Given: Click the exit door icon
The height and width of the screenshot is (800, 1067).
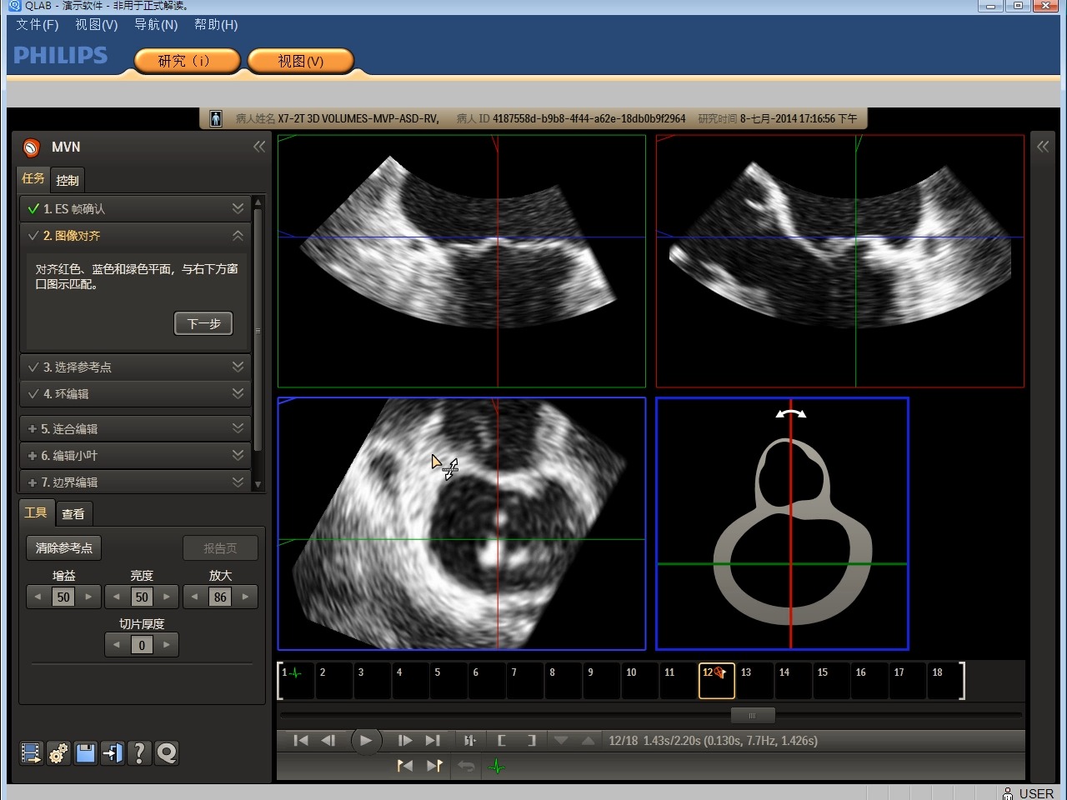Looking at the screenshot, I should (112, 753).
